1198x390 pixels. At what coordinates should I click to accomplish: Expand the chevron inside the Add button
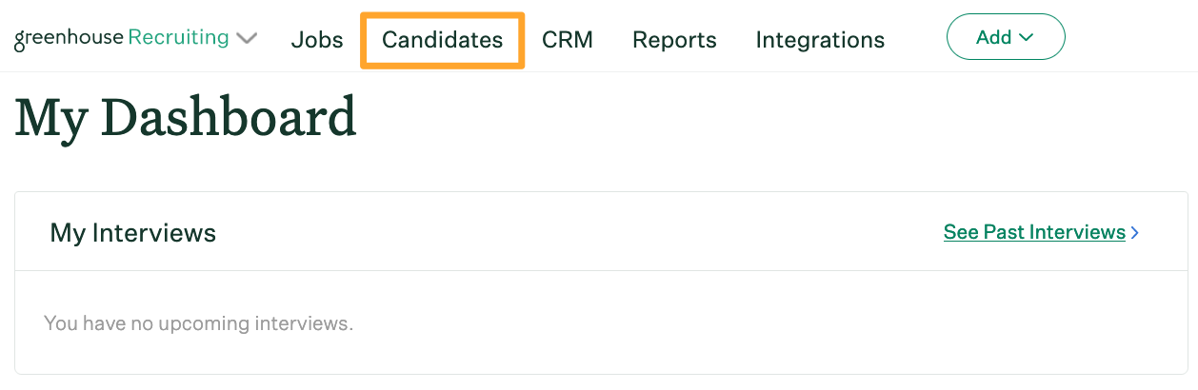[1026, 38]
